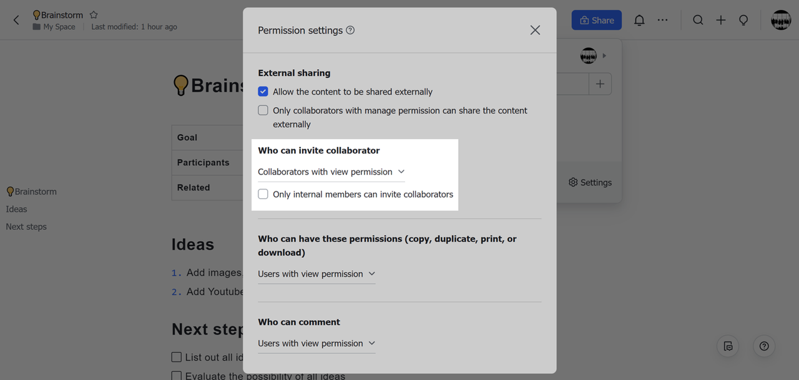This screenshot has width=799, height=380.
Task: Click the plus icon in the top bar
Action: pos(720,20)
